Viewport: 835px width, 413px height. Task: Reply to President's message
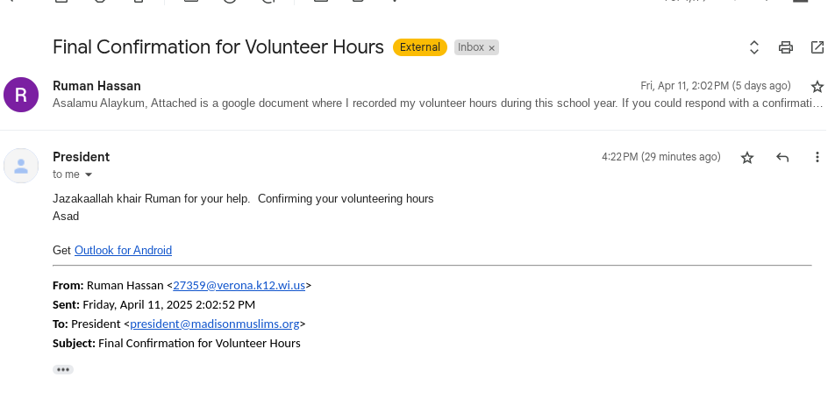tap(782, 158)
